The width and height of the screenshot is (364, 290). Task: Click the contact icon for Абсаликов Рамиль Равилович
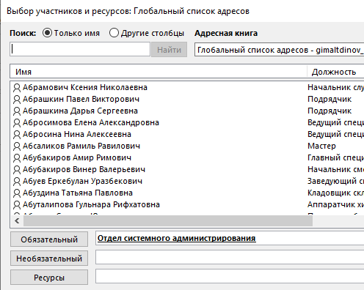[x=17, y=146]
